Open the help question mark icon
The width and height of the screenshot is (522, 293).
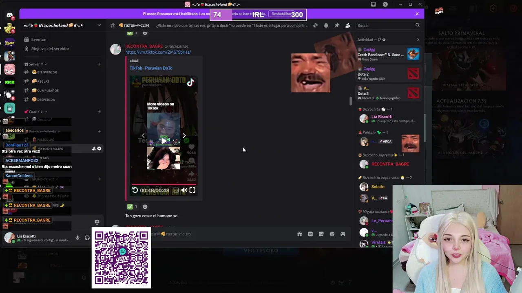point(385,4)
